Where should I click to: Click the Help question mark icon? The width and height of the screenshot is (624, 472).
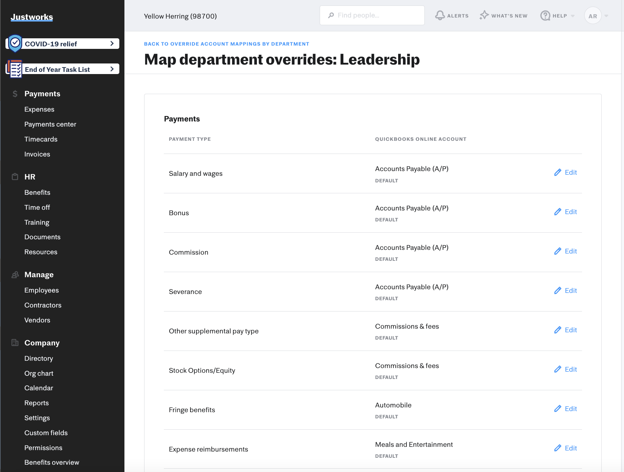click(x=545, y=16)
